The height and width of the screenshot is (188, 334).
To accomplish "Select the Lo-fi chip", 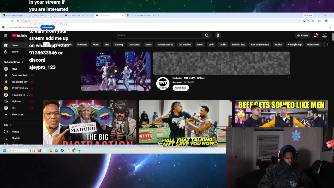I will coord(211,45).
